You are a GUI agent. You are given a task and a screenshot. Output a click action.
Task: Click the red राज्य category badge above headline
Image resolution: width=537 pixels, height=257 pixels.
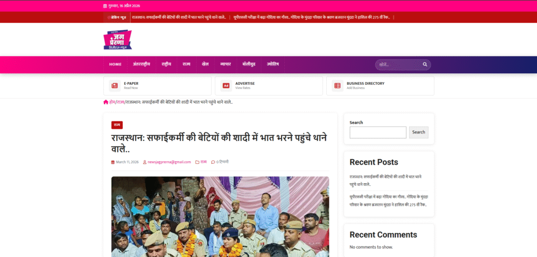(117, 125)
